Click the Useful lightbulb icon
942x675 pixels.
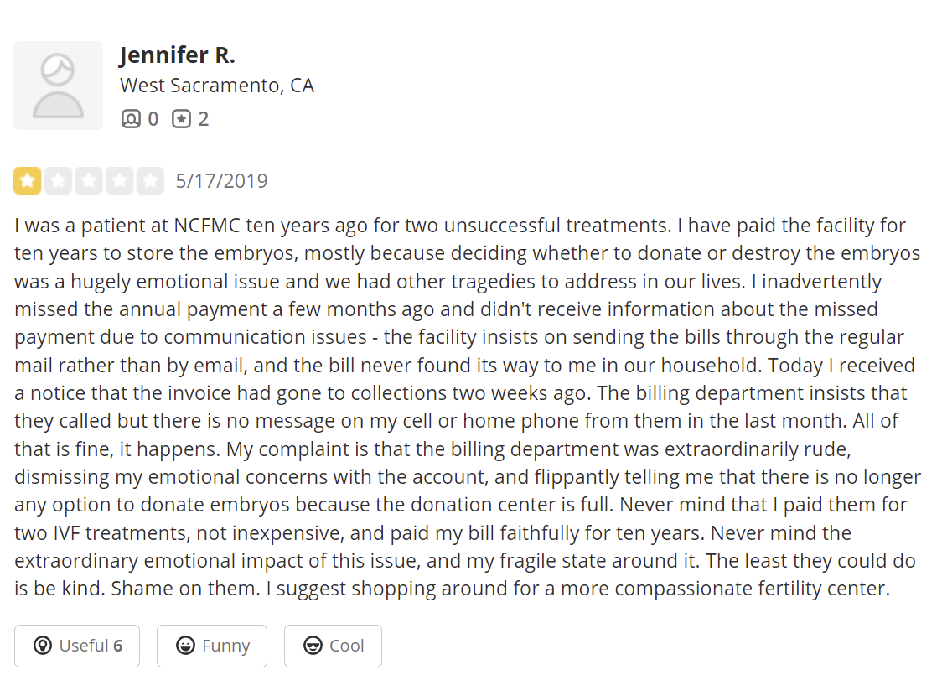43,646
